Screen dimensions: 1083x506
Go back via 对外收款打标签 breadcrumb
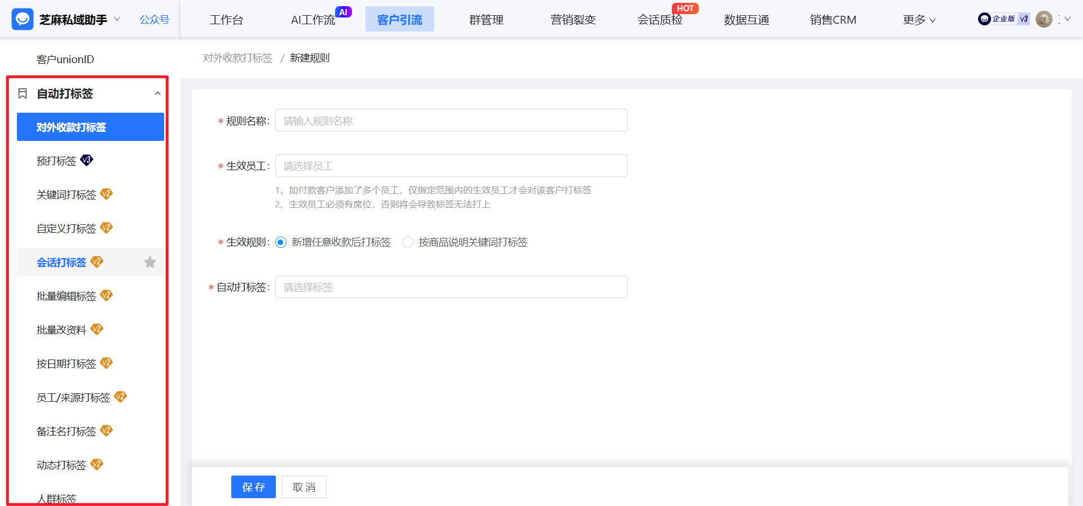237,58
